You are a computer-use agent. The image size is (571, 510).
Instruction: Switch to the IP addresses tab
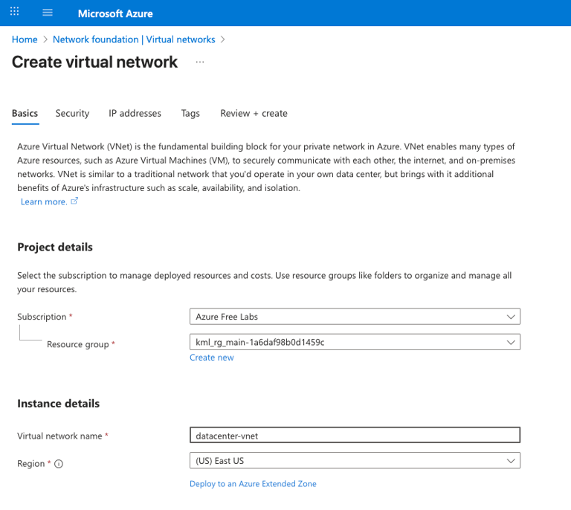pos(135,113)
